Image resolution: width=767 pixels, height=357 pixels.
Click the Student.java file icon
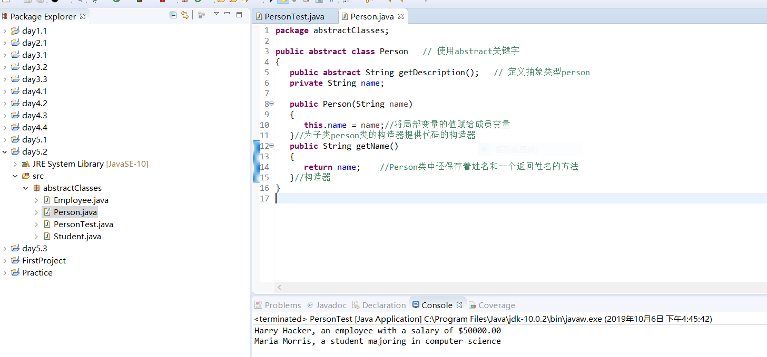(47, 237)
